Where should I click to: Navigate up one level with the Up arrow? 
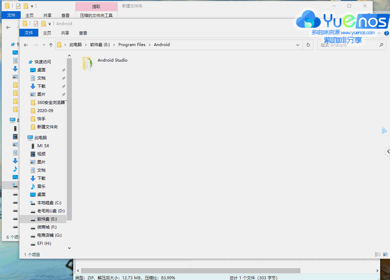pos(51,44)
